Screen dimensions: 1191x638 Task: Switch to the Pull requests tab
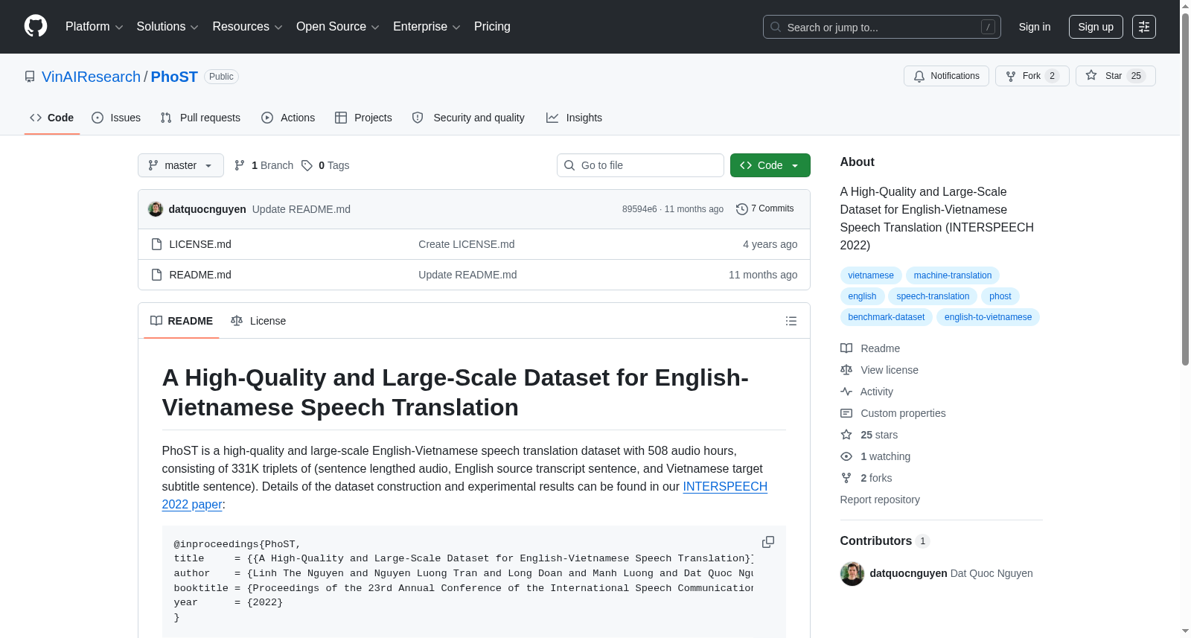coord(200,118)
